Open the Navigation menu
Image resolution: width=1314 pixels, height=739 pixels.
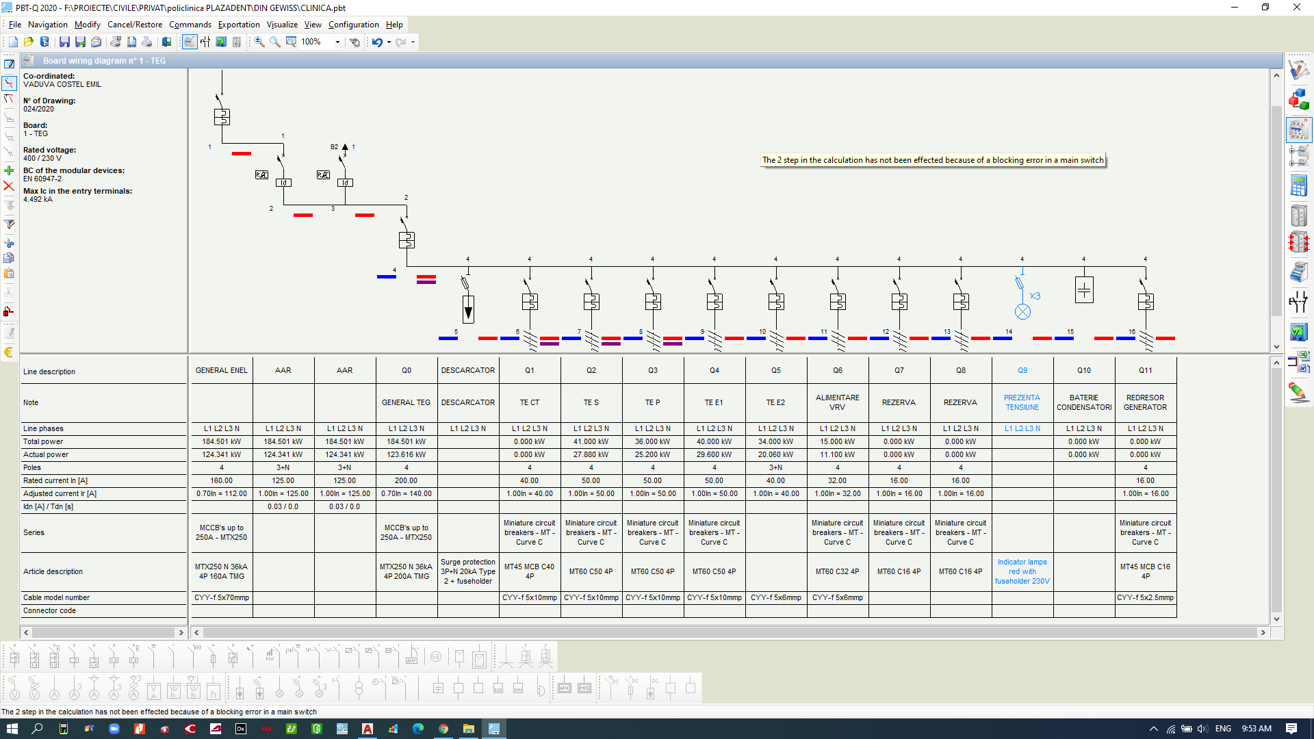click(47, 25)
